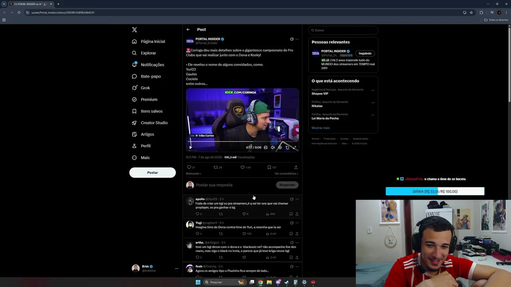This screenshot has height=287, width=511.
Task: Click the Buscar search field
Action: [343, 30]
